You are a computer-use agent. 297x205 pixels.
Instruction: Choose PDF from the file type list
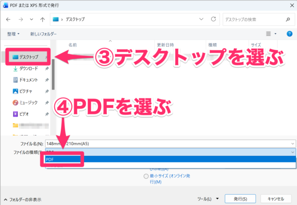[x=50, y=159]
